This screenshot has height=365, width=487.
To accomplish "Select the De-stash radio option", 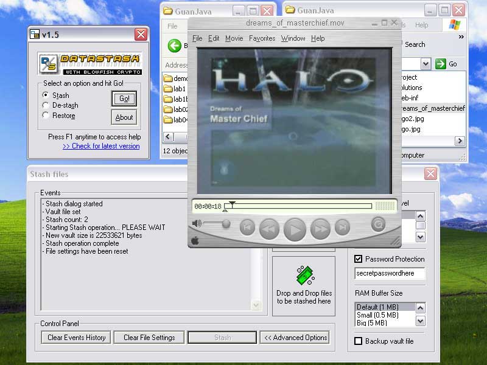I will 46,105.
